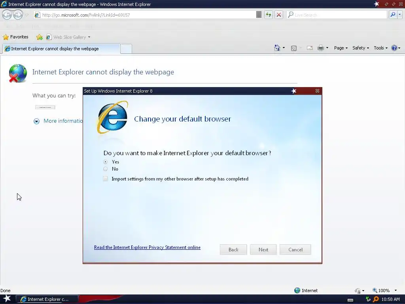Open the Start star button on taskbar
Image resolution: width=405 pixels, height=304 pixels.
tap(7, 299)
